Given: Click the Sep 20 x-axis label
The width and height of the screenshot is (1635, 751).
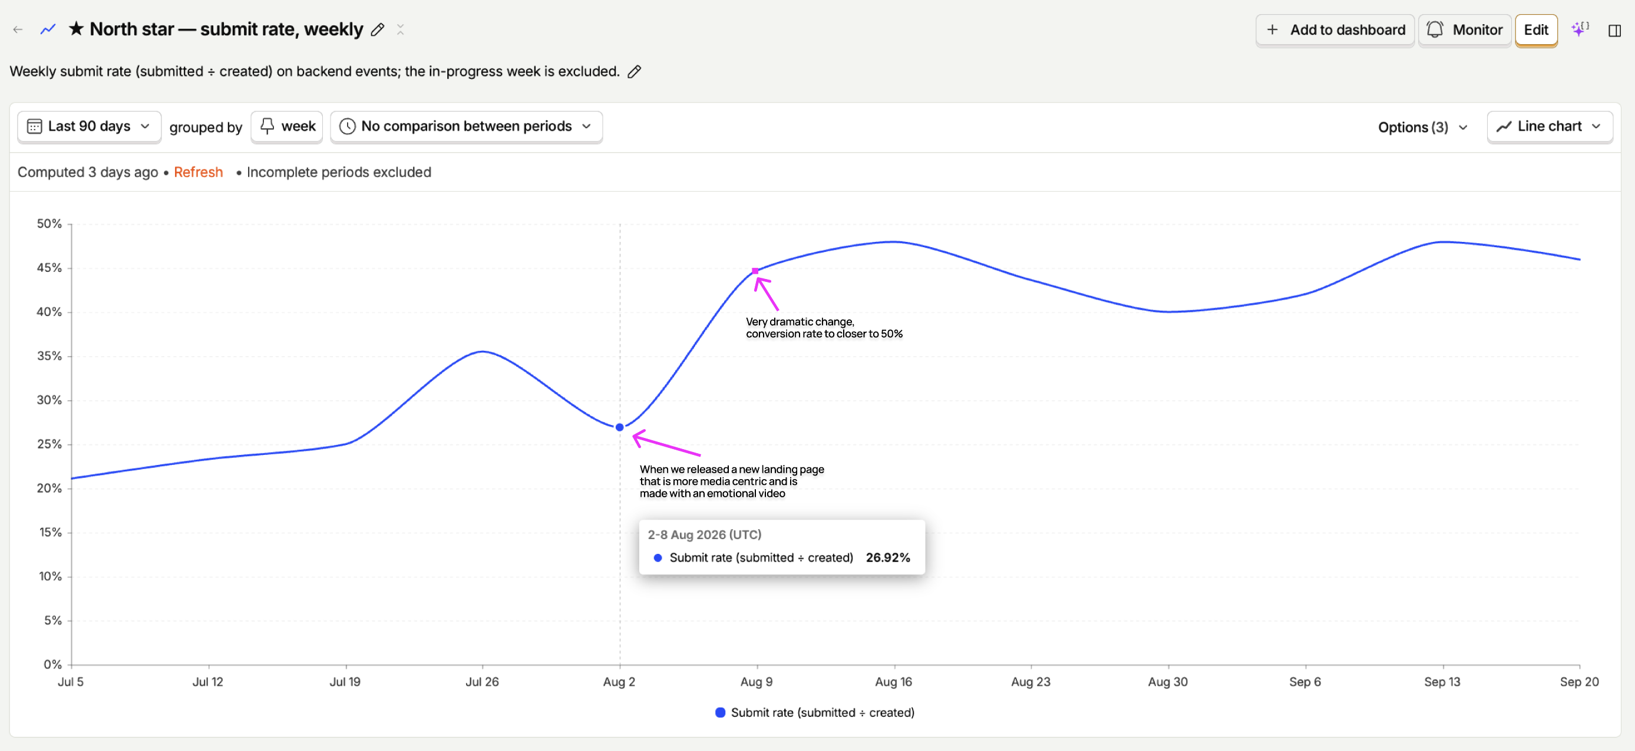Looking at the screenshot, I should [1579, 682].
